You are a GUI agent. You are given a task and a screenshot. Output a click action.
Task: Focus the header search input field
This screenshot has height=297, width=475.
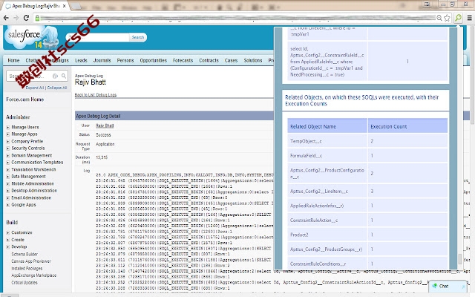(97, 37)
